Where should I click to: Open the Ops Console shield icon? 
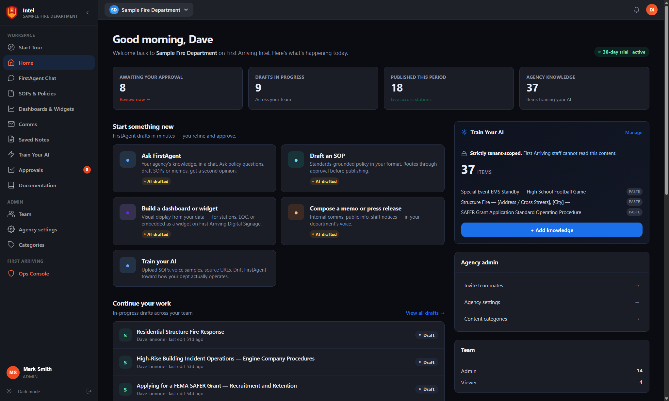click(11, 274)
